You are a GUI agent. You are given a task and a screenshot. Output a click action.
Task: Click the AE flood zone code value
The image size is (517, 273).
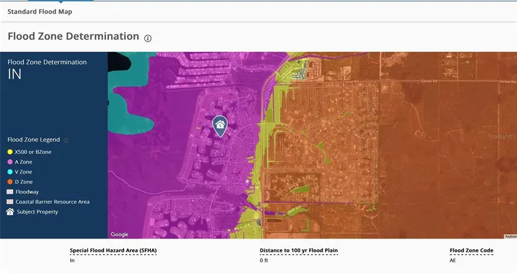pos(453,260)
